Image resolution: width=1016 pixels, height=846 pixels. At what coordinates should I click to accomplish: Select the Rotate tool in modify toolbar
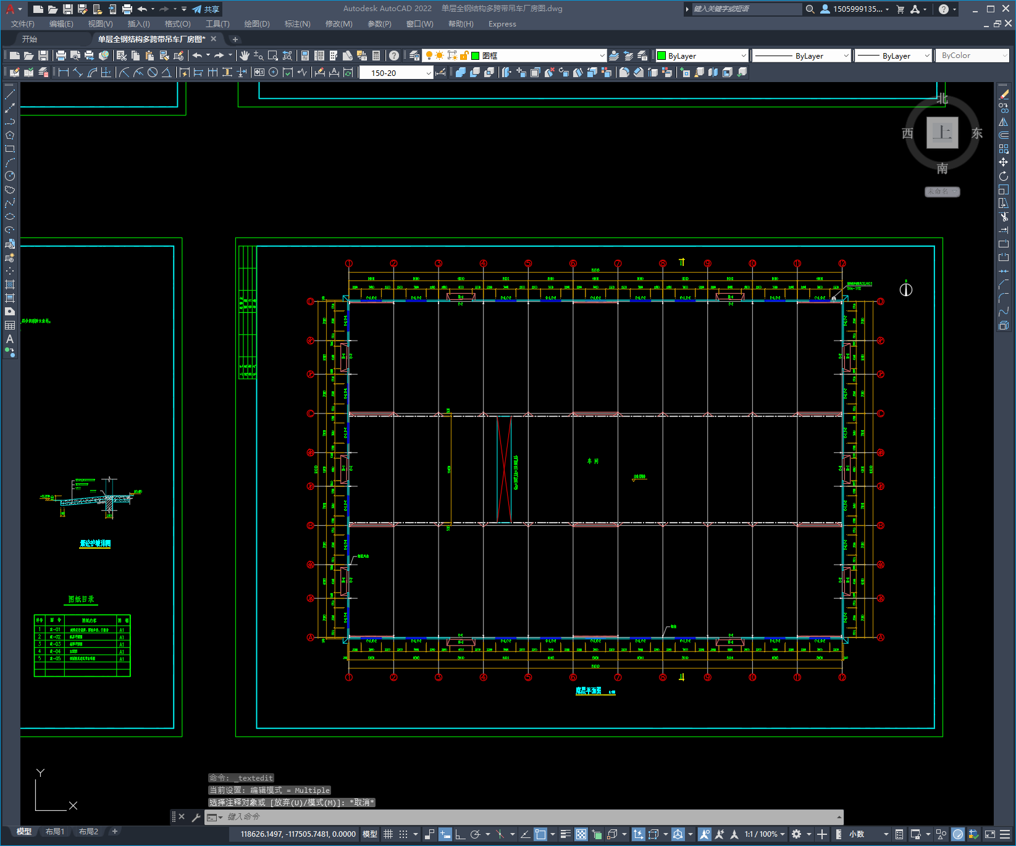pos(1004,176)
